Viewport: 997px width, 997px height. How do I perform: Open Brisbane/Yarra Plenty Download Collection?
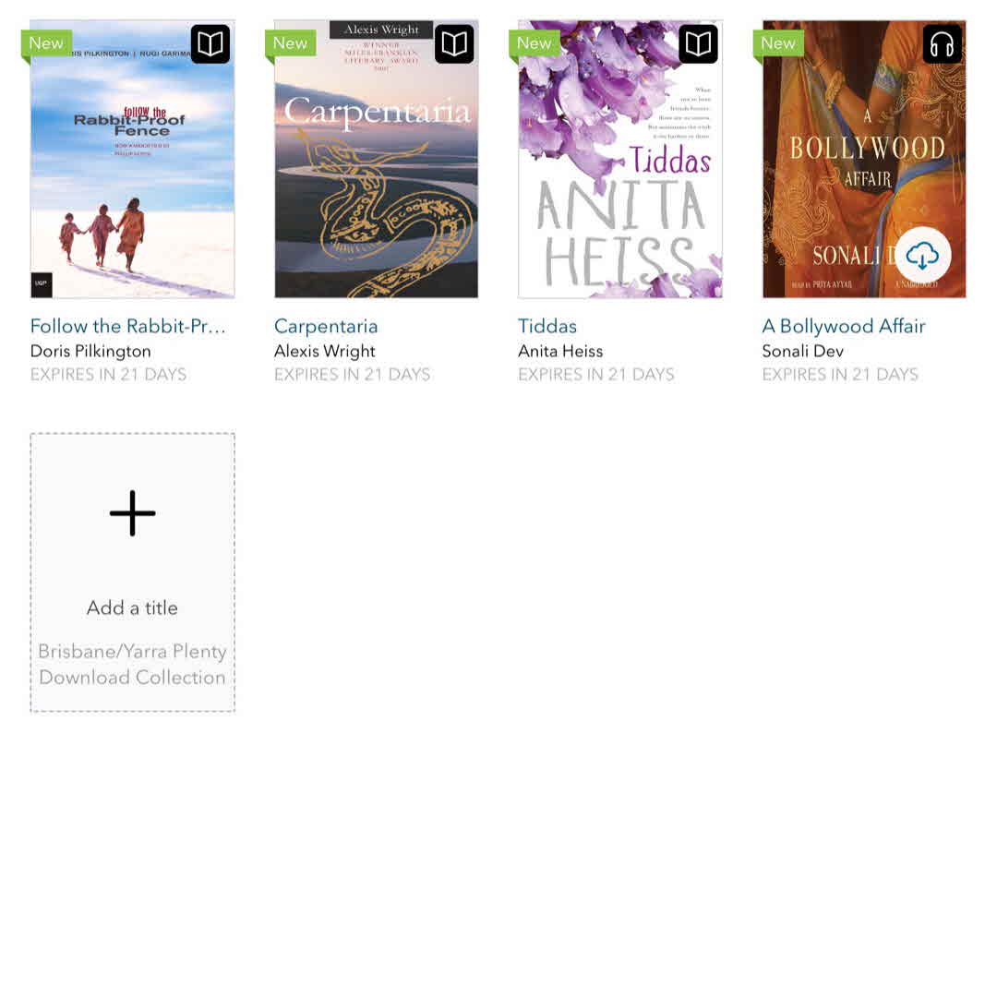click(x=132, y=665)
